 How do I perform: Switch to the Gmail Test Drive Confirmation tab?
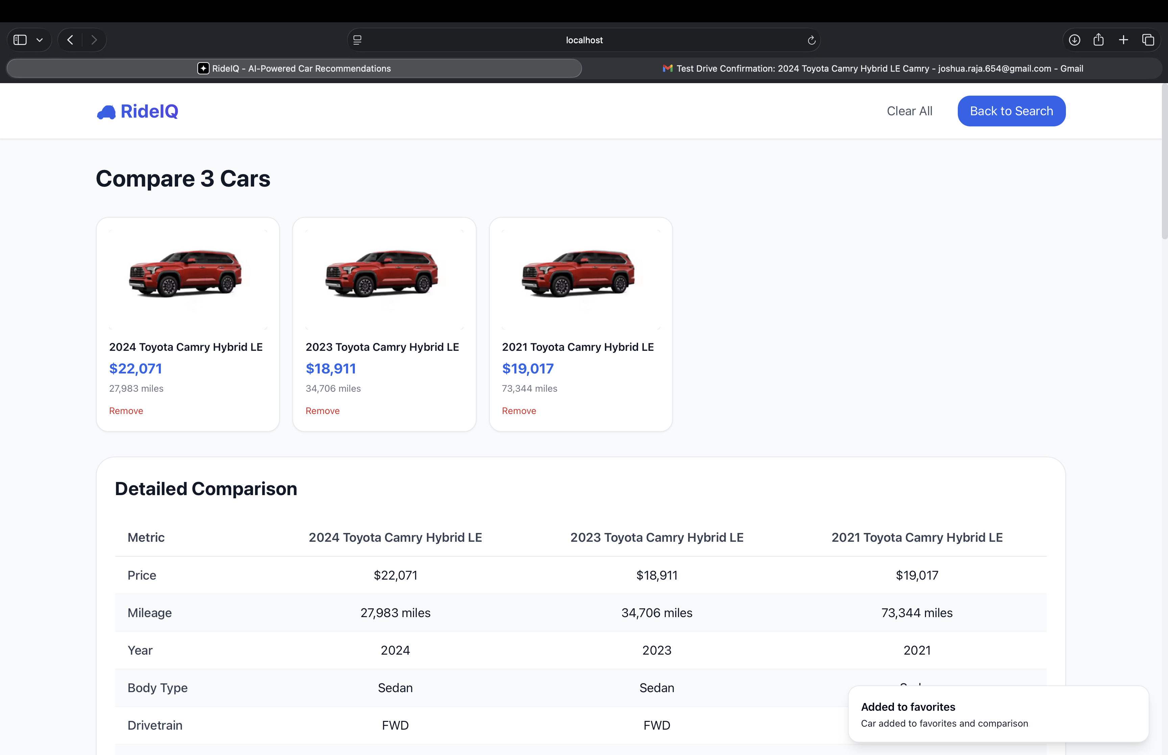coord(872,69)
